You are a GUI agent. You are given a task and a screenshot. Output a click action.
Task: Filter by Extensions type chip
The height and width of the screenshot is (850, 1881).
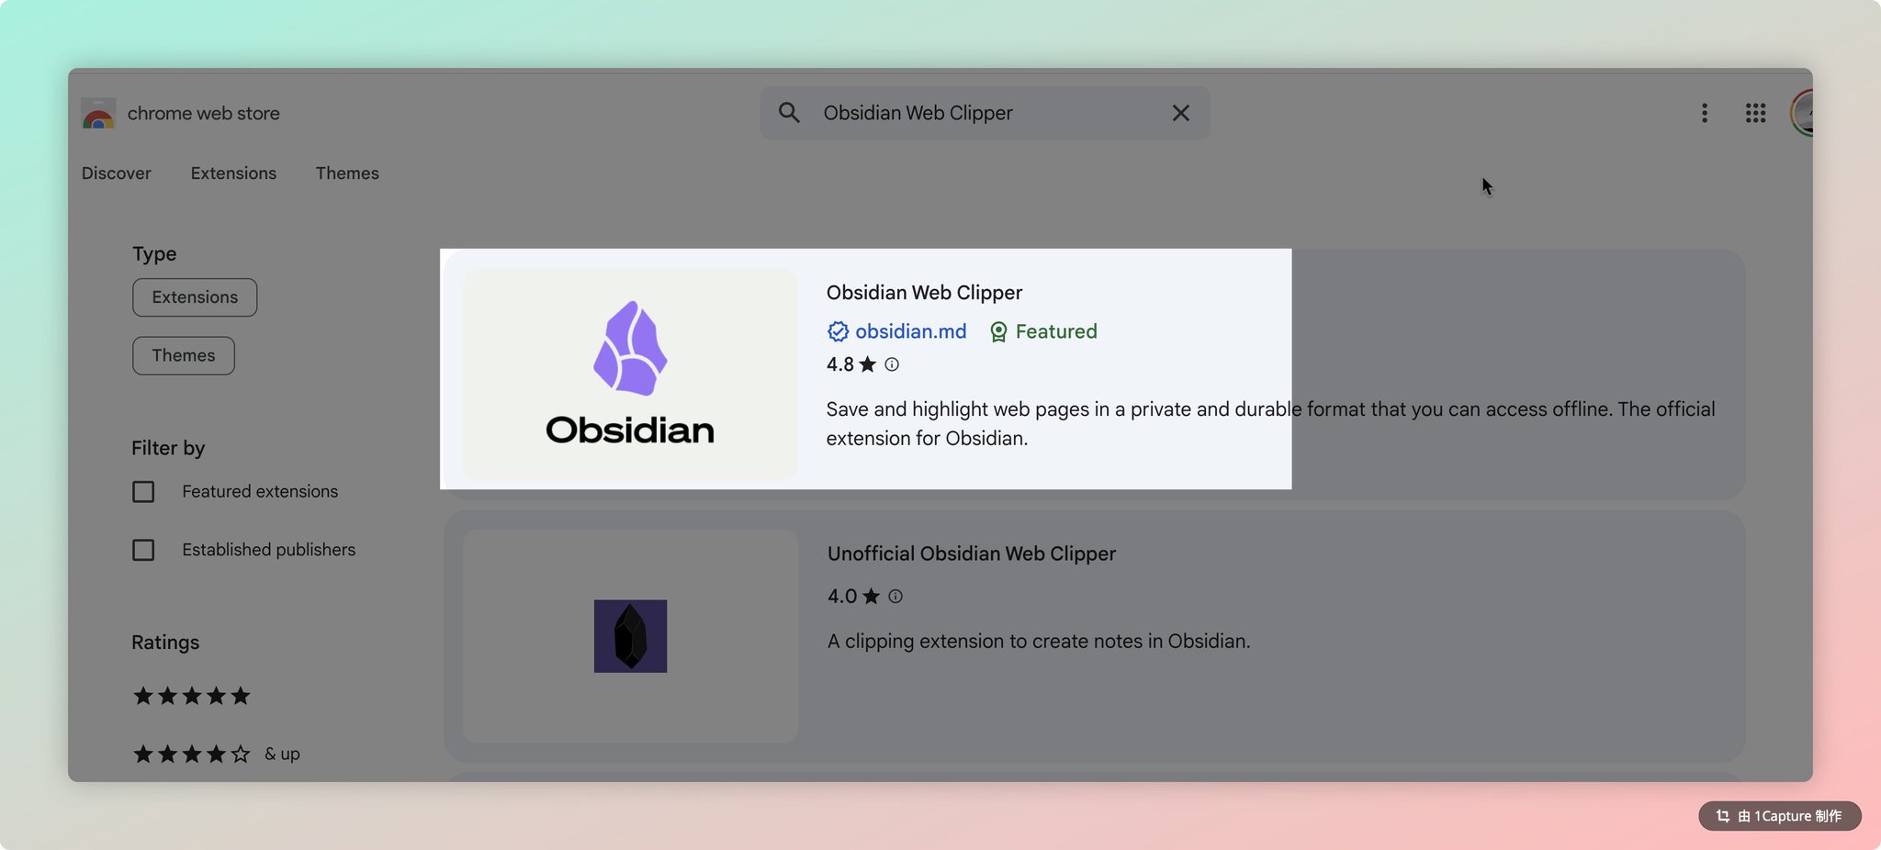click(x=195, y=297)
